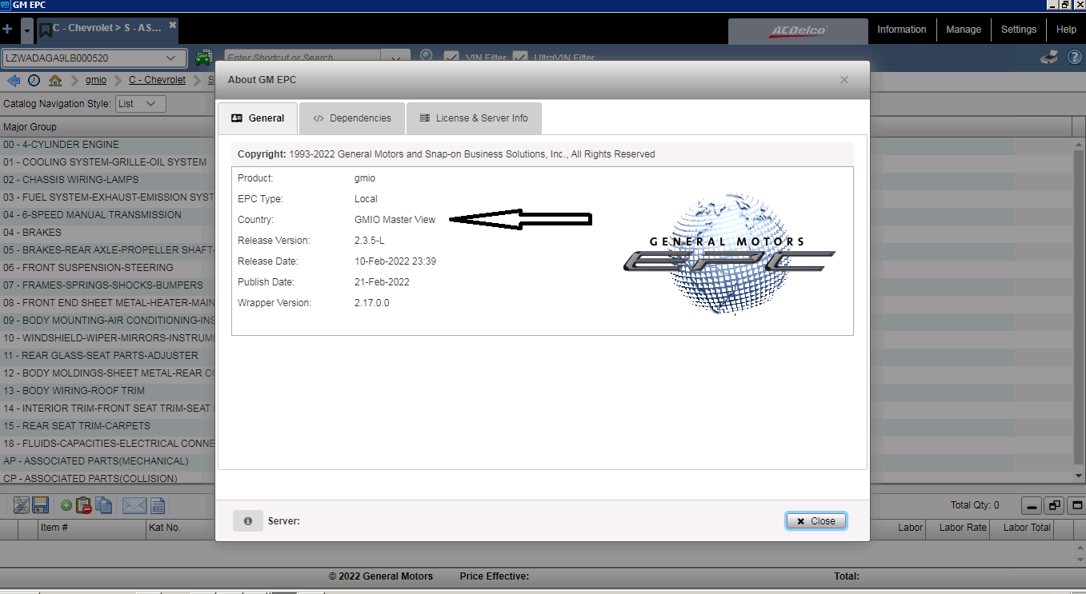Open the tab list dropdown arrow
Image resolution: width=1086 pixels, height=594 pixels.
[27, 30]
